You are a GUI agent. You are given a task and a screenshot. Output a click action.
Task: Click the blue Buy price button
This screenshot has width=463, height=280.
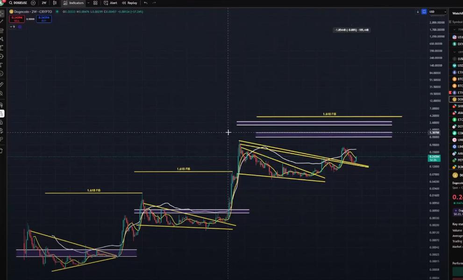(x=44, y=19)
